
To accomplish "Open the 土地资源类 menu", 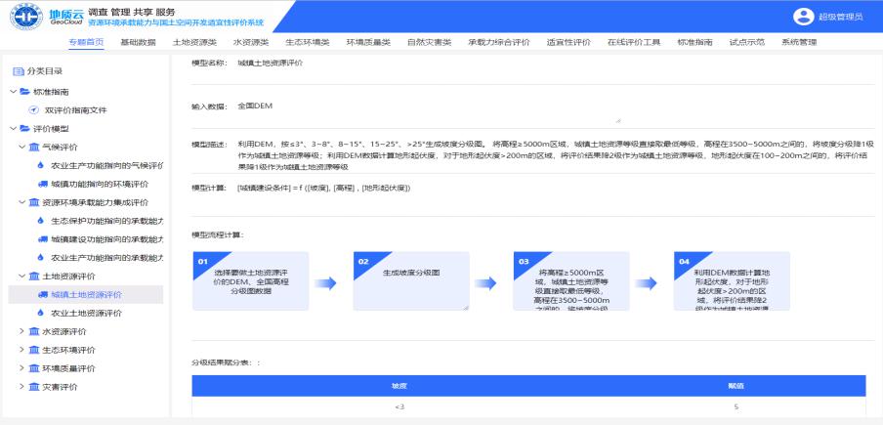I will [x=194, y=42].
